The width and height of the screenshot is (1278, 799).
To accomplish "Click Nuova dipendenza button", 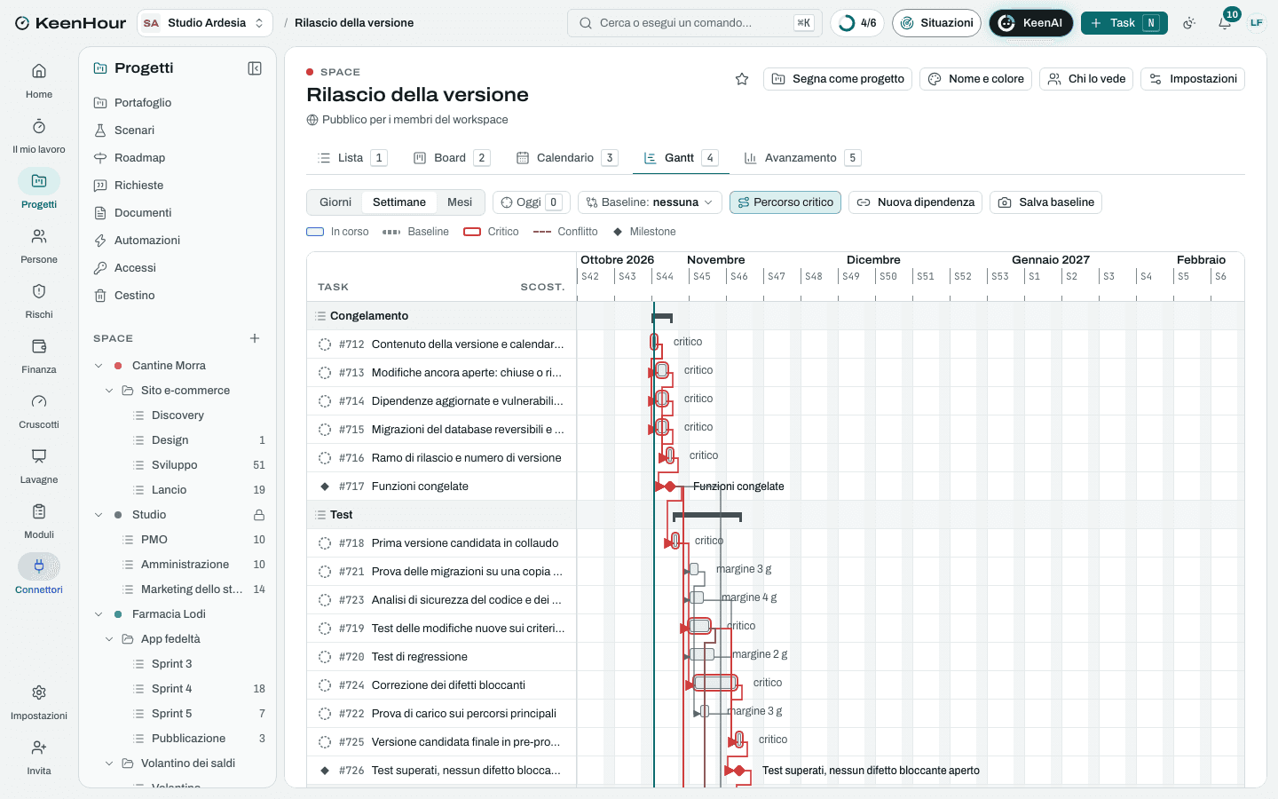I will coord(915,202).
